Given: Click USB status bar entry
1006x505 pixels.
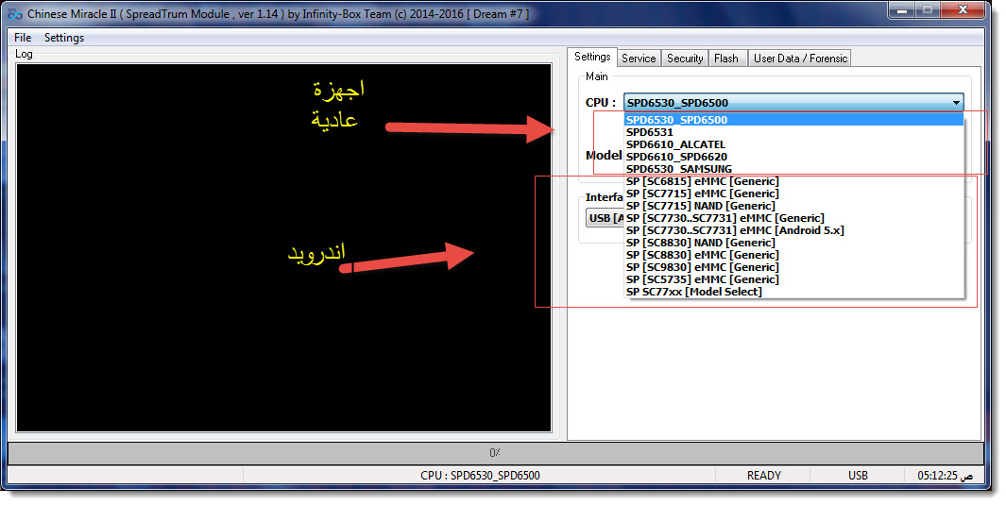Looking at the screenshot, I should 858,476.
